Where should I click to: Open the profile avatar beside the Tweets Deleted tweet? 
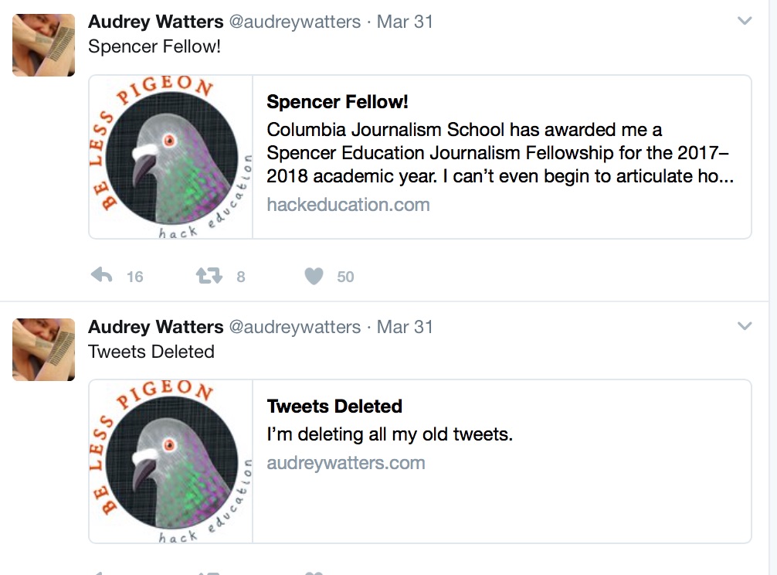[44, 349]
